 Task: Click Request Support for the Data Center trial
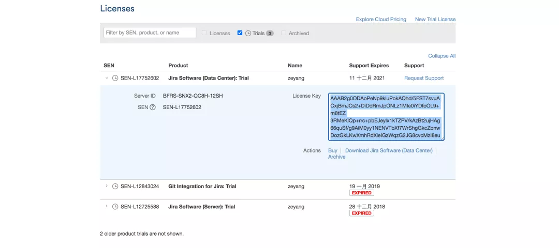click(424, 78)
